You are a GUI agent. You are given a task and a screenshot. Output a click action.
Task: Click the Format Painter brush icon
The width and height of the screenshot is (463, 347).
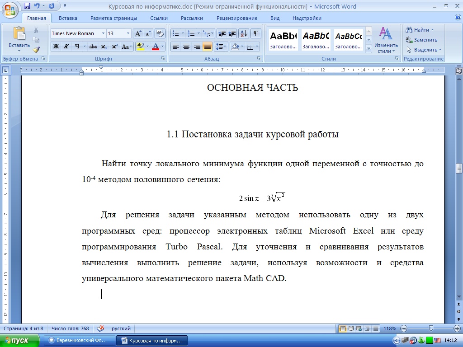[36, 50]
